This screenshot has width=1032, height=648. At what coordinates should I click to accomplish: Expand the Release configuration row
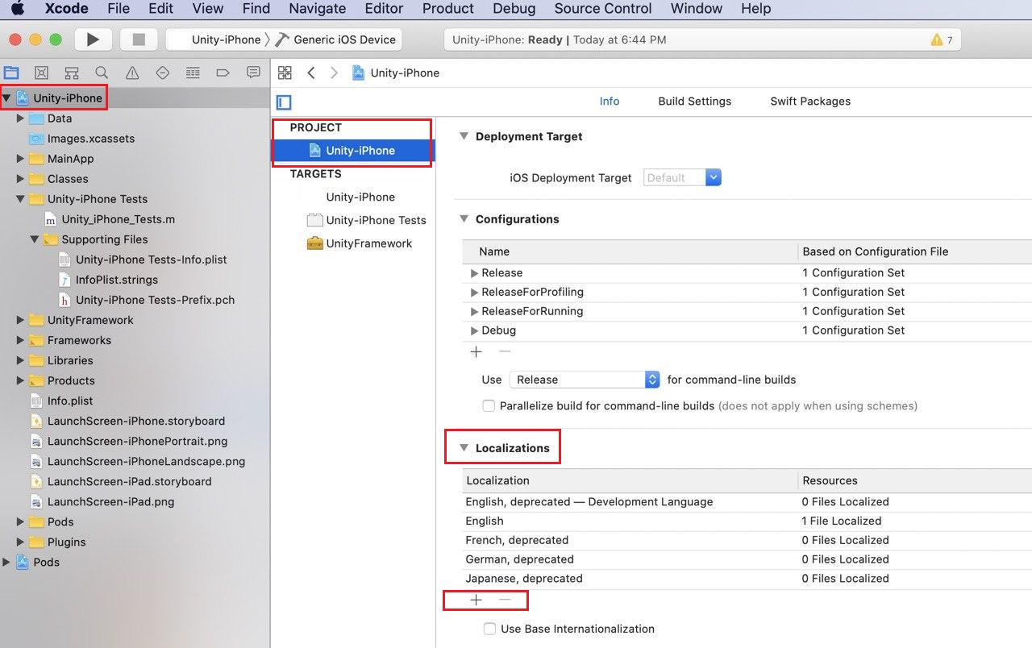pyautogui.click(x=475, y=273)
